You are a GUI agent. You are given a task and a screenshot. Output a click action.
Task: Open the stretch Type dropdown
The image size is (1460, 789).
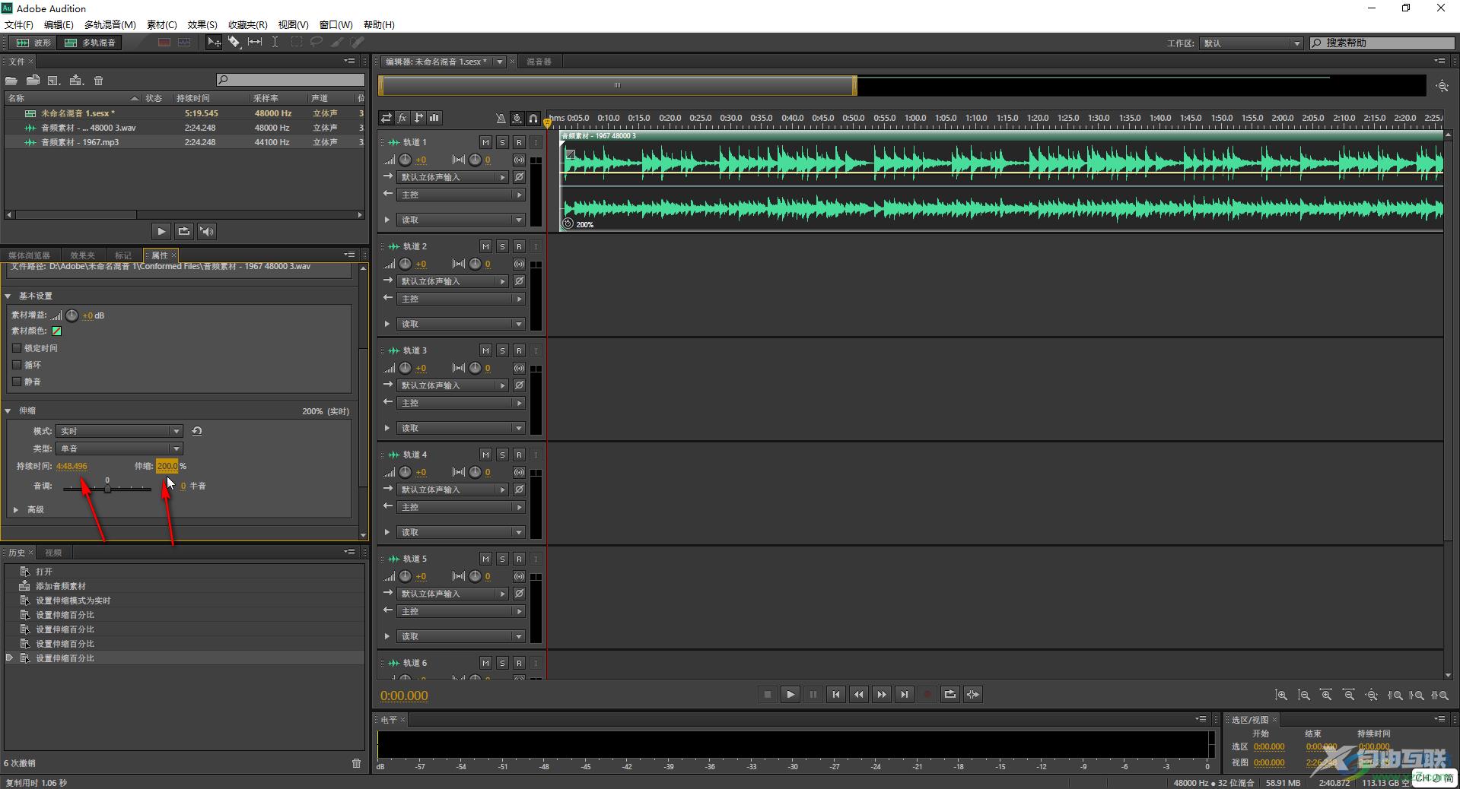click(x=119, y=448)
